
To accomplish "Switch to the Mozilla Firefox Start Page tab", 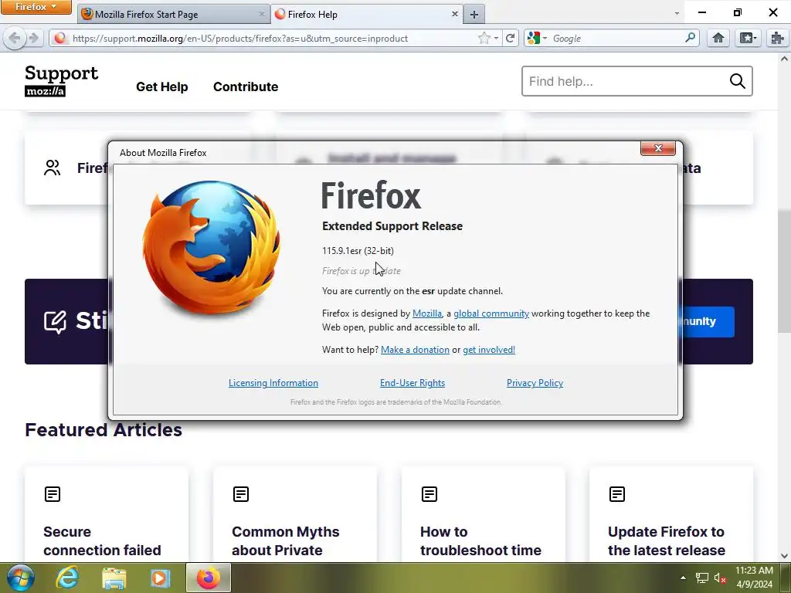I will click(x=174, y=14).
